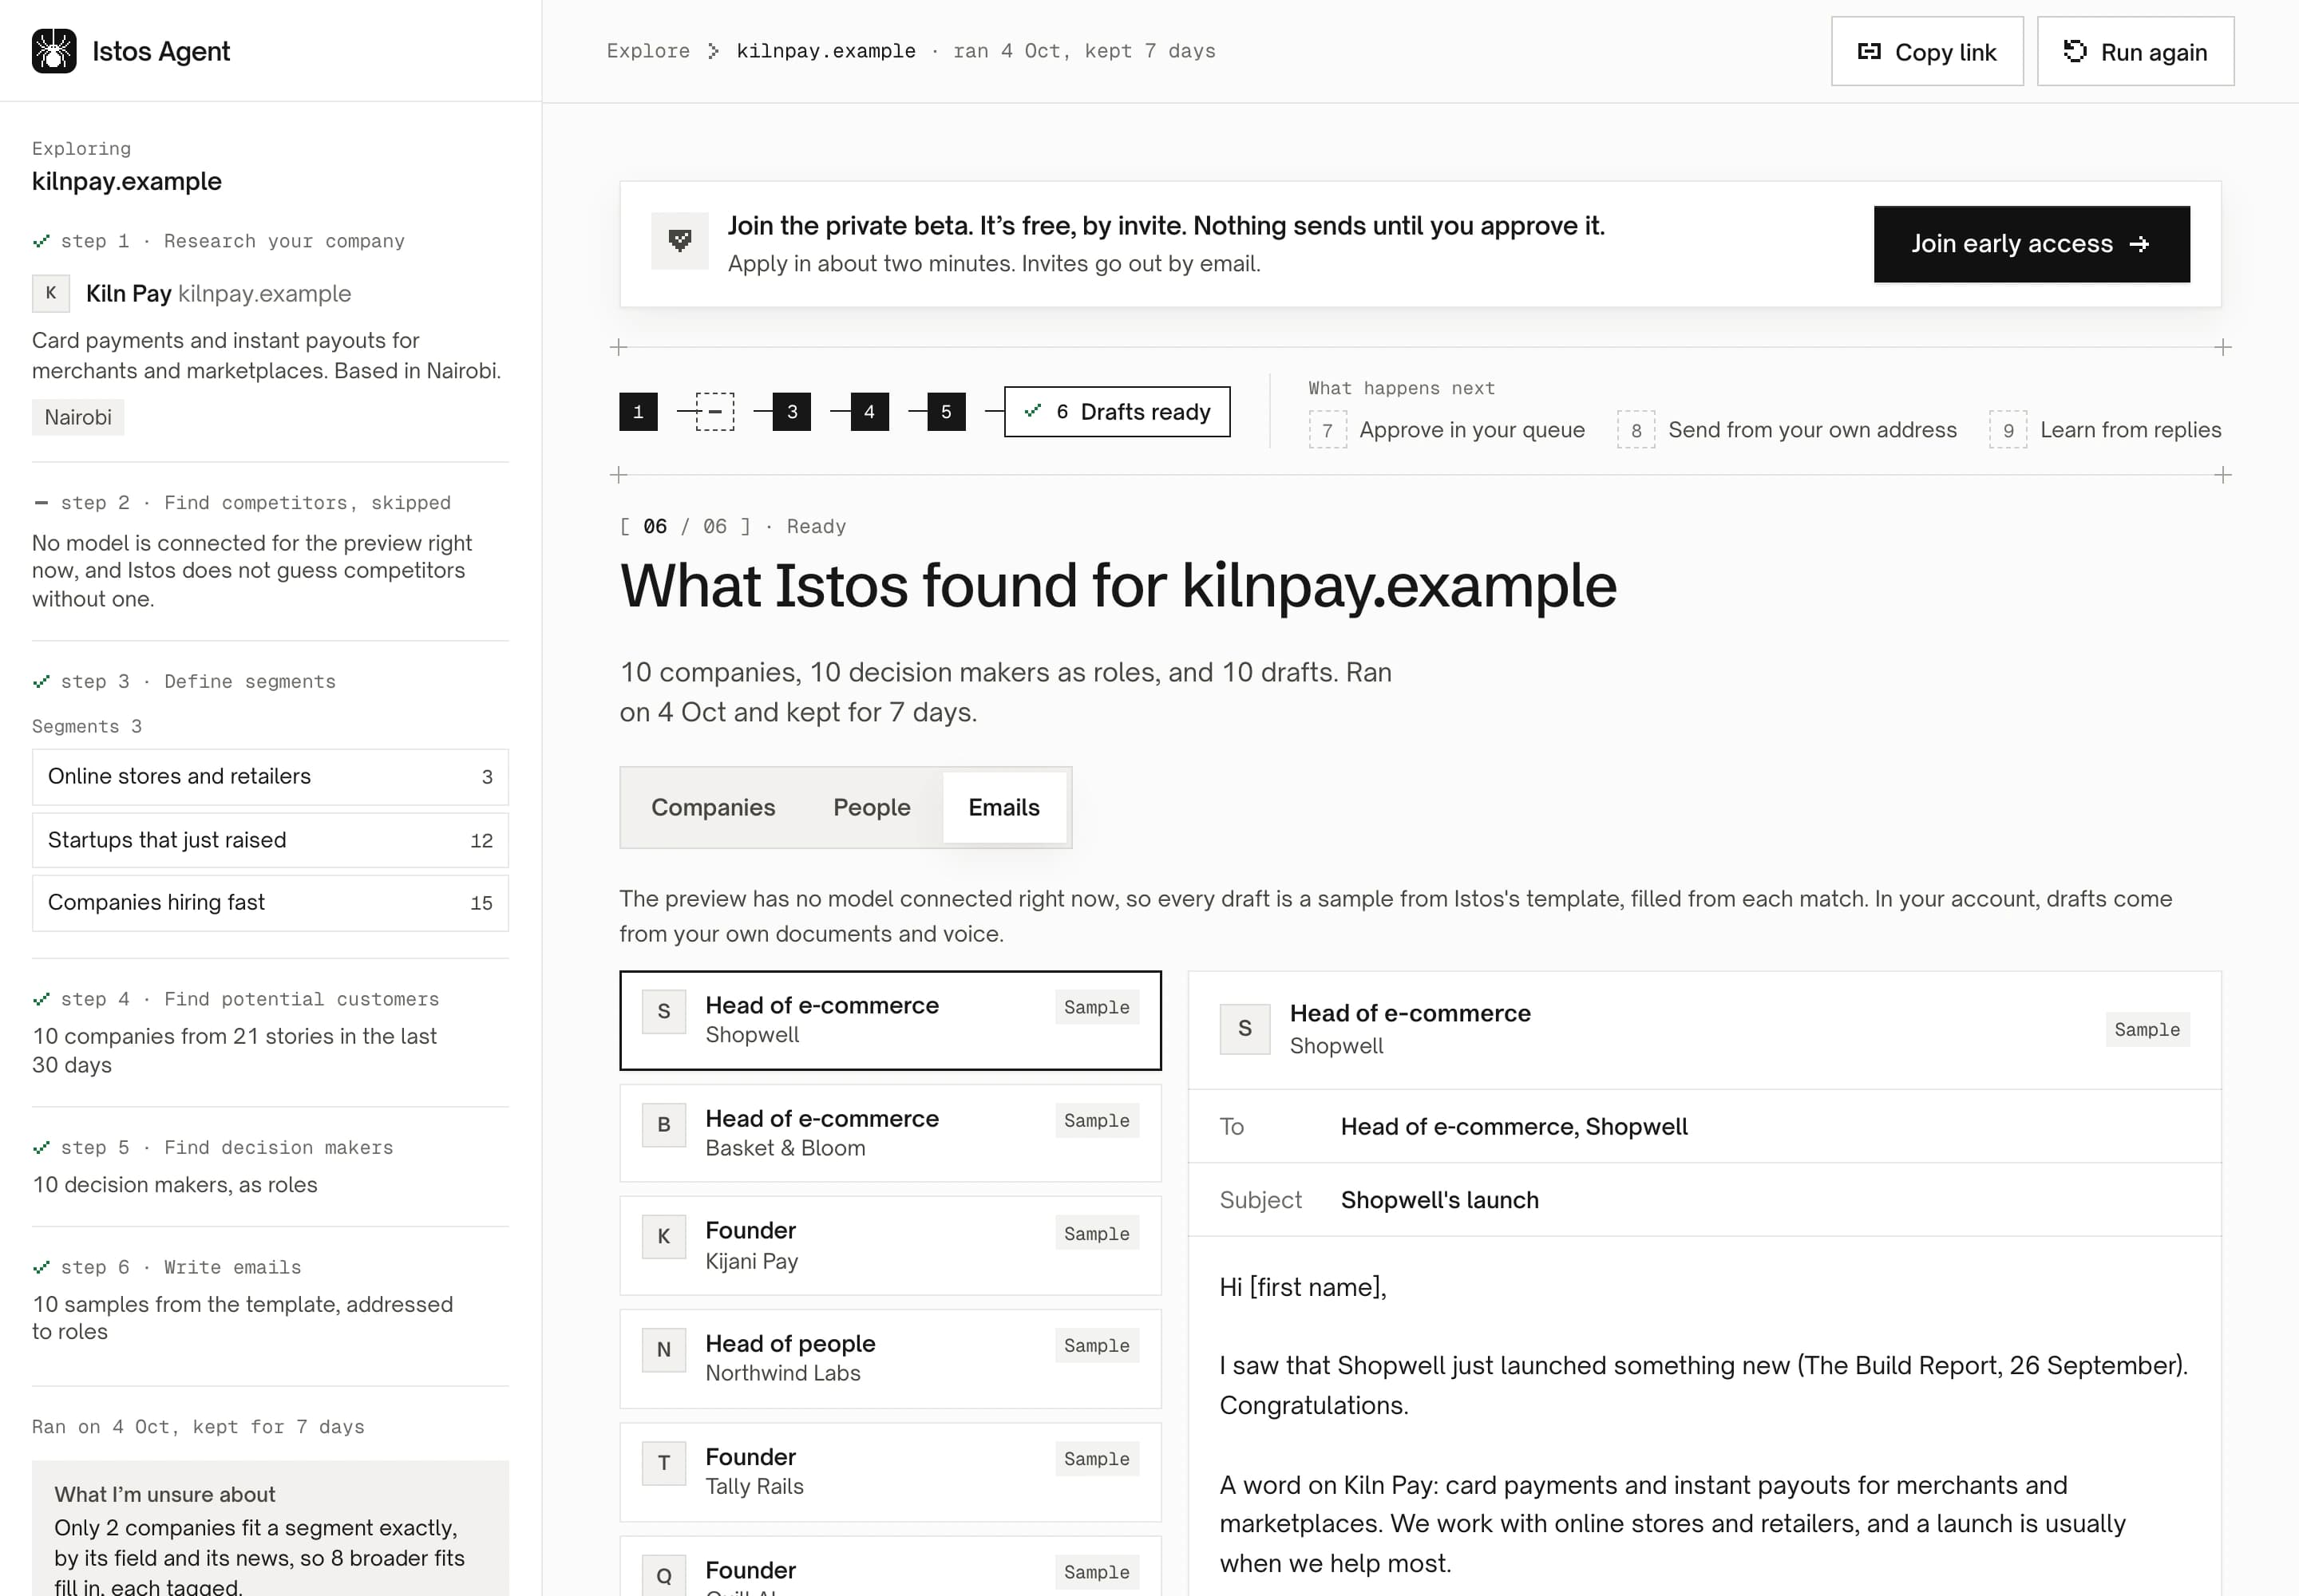Switch to the Companies tab

pos(714,808)
